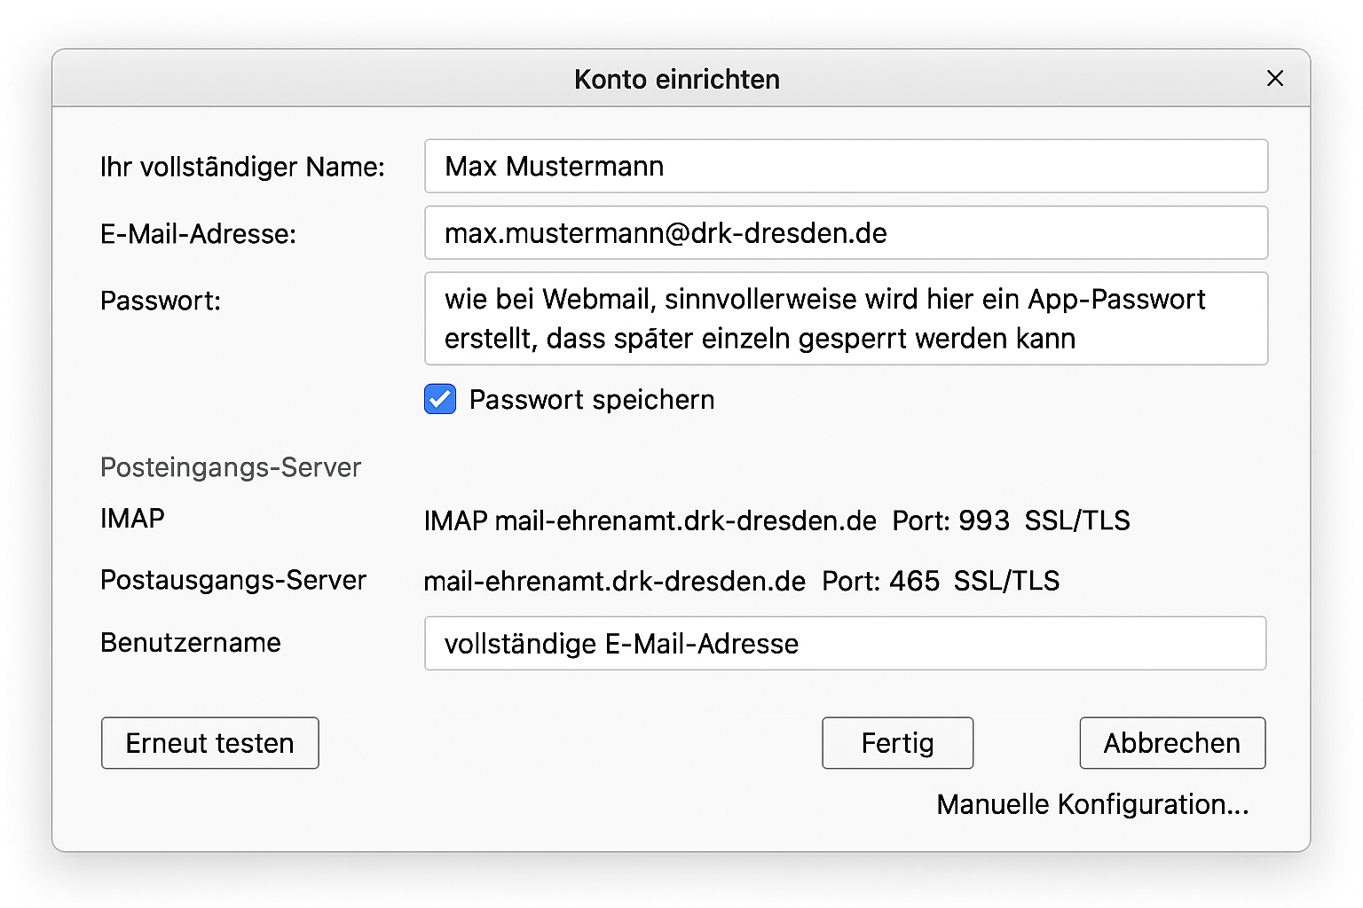Close the Konto einrichten dialog

tap(1274, 79)
